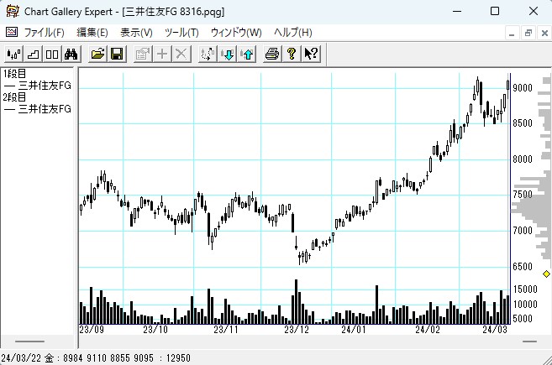Viewport: 552px width, 365px height.
Task: Open the ファイル(F) menu
Action: [x=44, y=33]
